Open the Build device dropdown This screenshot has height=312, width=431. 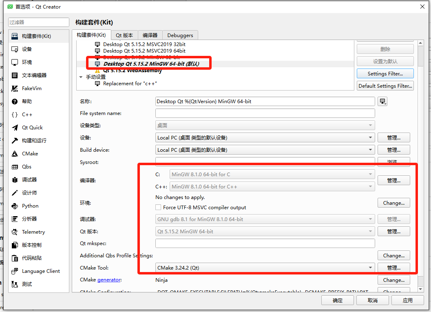(265, 150)
